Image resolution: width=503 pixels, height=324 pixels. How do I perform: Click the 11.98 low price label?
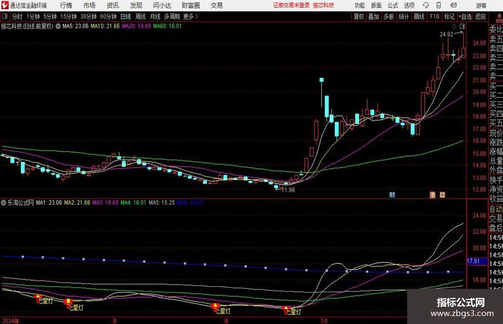point(288,190)
